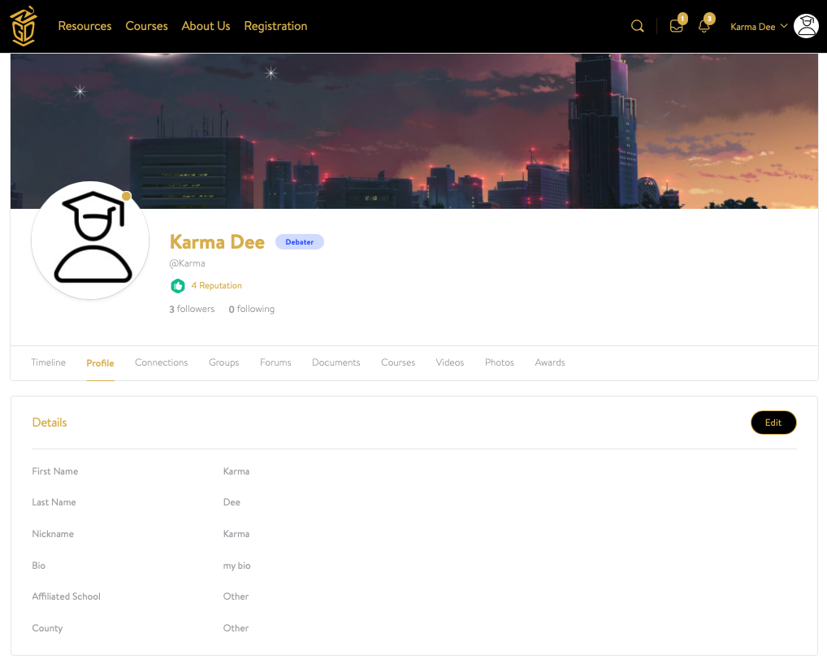Open the notifications bell icon

(704, 26)
